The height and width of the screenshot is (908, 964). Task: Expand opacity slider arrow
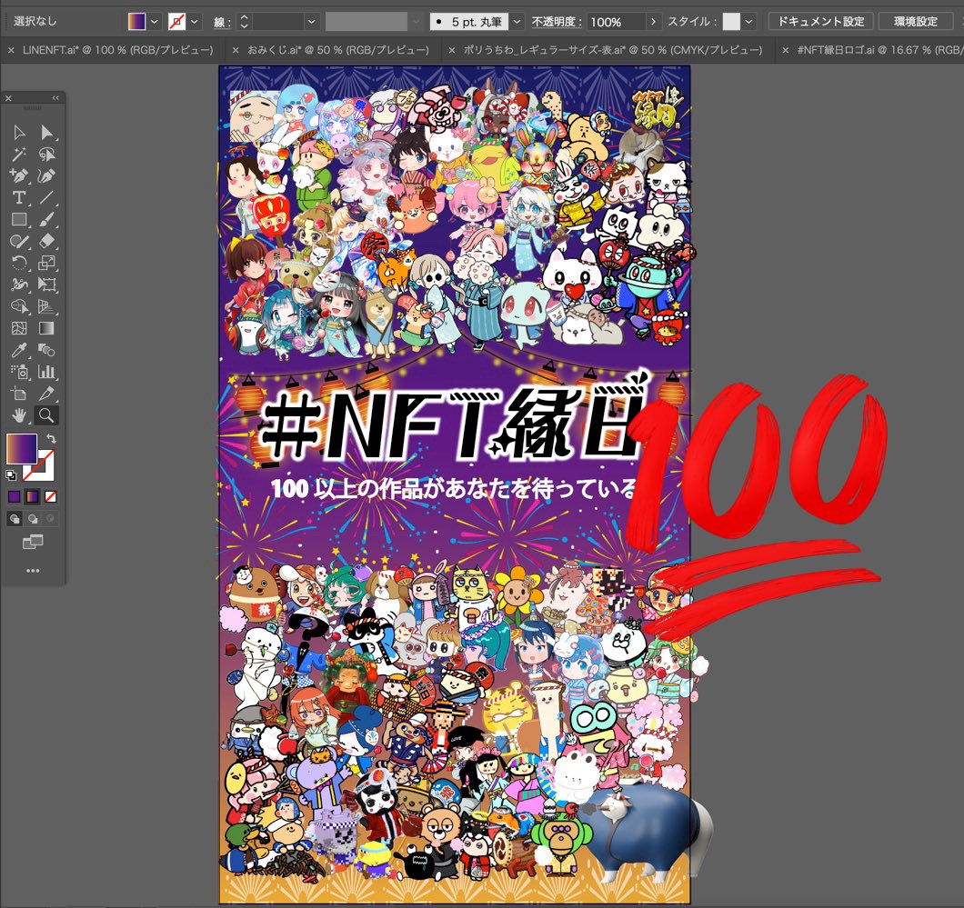coord(654,22)
